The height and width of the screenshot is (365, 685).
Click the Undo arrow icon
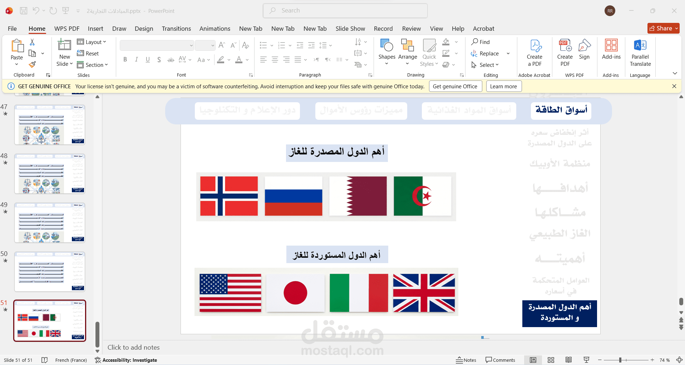coord(36,11)
